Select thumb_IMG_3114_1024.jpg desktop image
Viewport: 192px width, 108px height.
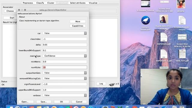tap(164, 19)
